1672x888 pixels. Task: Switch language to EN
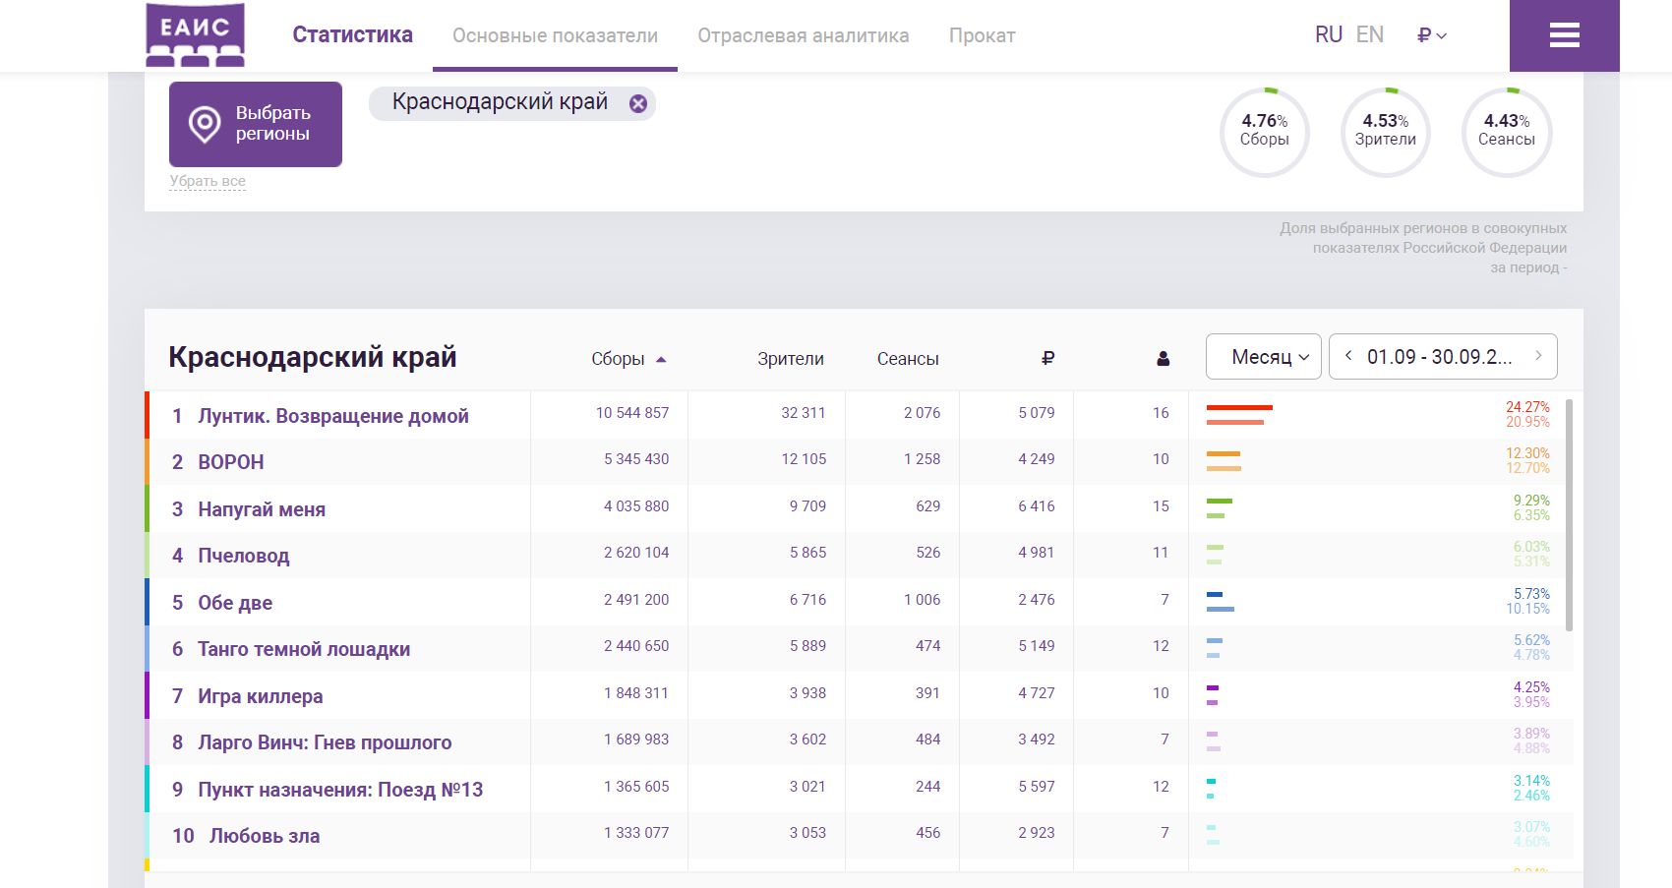(1369, 35)
